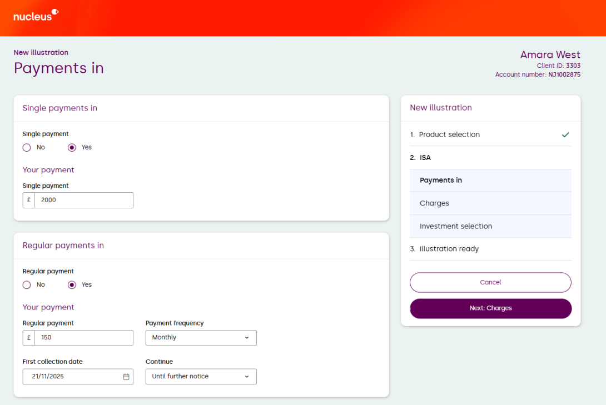Viewport: 606px width, 405px height.
Task: Go to Charges step in sidebar
Action: click(x=434, y=203)
